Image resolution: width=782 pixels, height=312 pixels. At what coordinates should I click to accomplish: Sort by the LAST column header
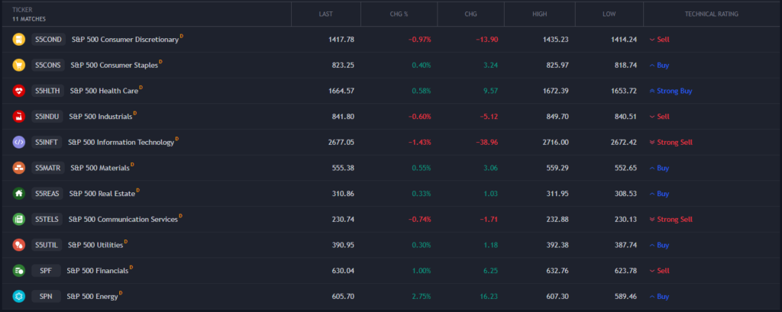325,14
